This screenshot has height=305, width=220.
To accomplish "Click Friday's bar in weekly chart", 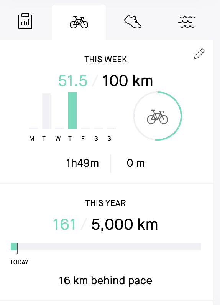I will [85, 128].
